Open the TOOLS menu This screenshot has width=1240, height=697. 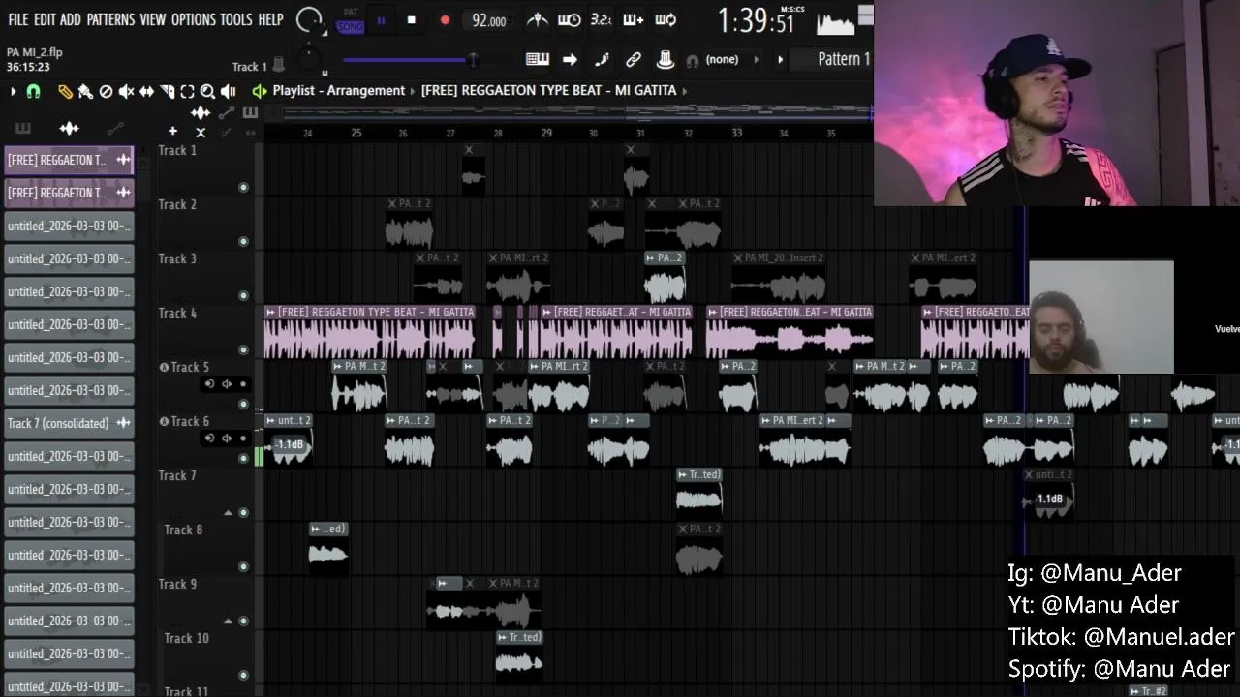pyautogui.click(x=236, y=19)
